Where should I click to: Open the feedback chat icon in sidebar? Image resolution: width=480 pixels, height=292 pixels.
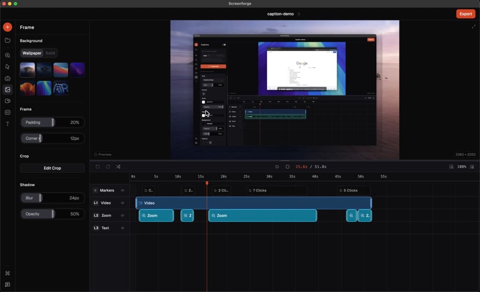click(x=7, y=285)
